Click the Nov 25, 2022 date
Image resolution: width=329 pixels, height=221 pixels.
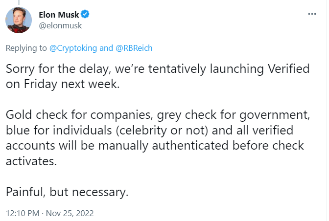tap(70, 213)
